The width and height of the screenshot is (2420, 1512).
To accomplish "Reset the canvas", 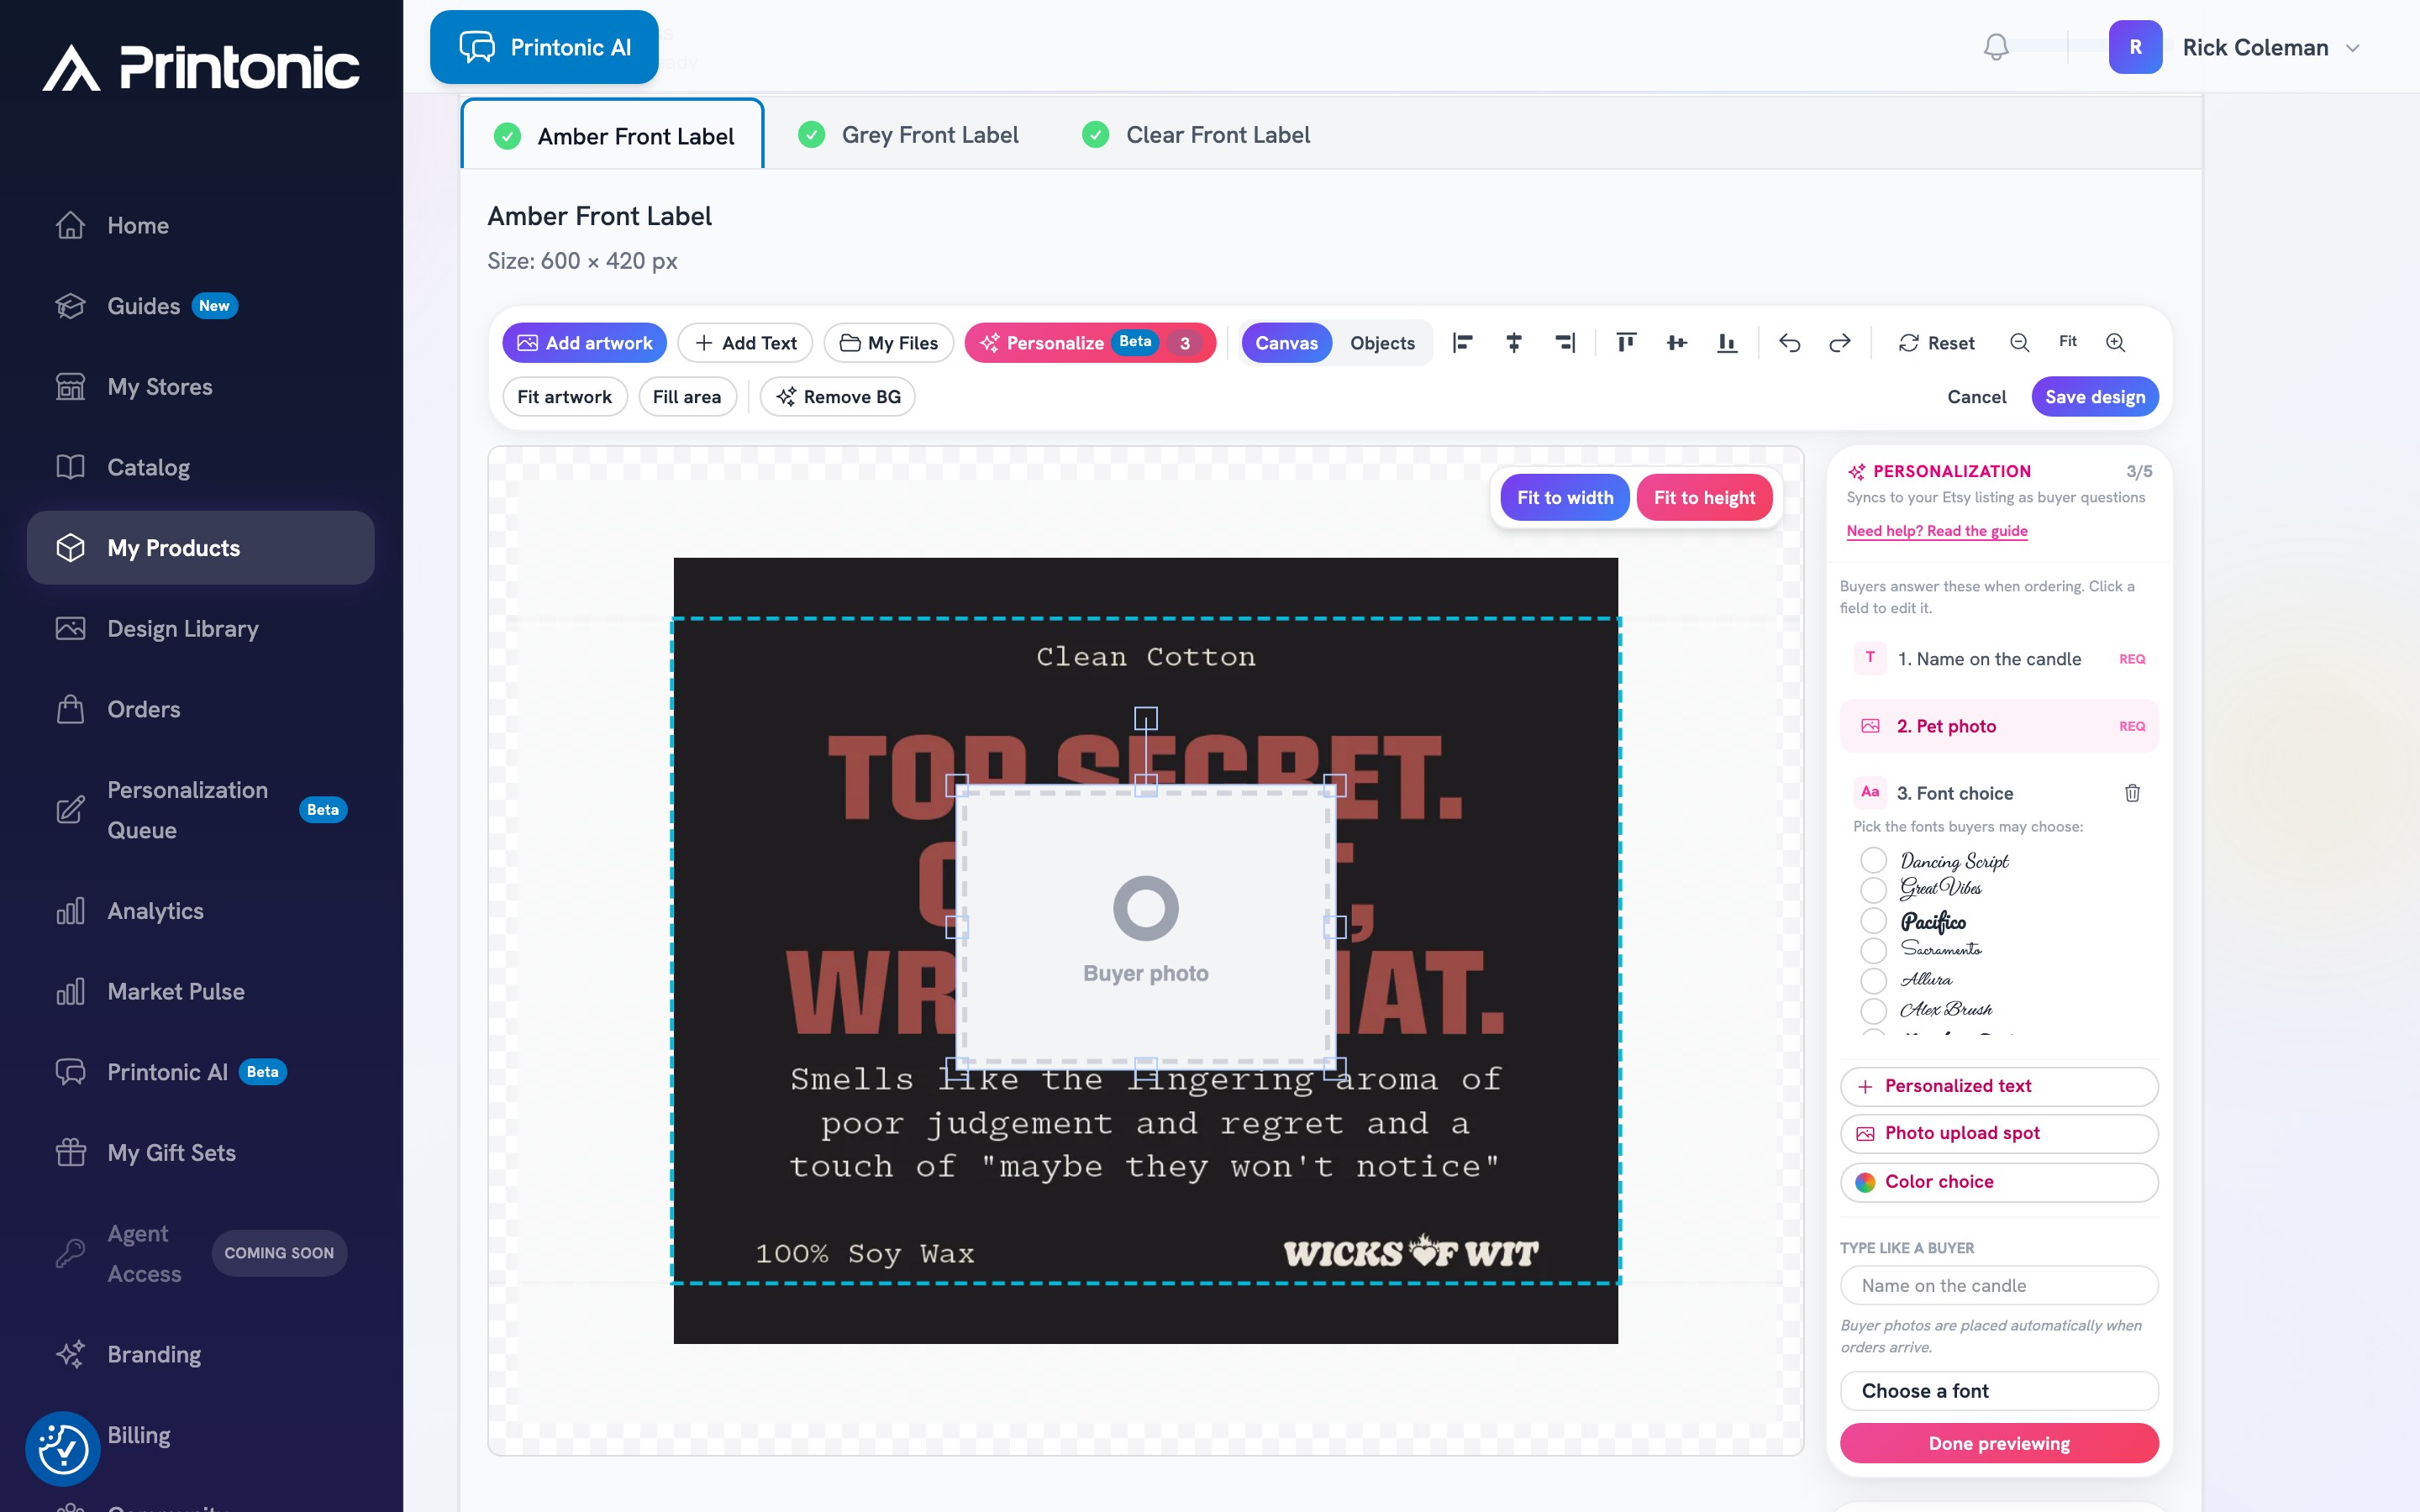I will 1936,343.
